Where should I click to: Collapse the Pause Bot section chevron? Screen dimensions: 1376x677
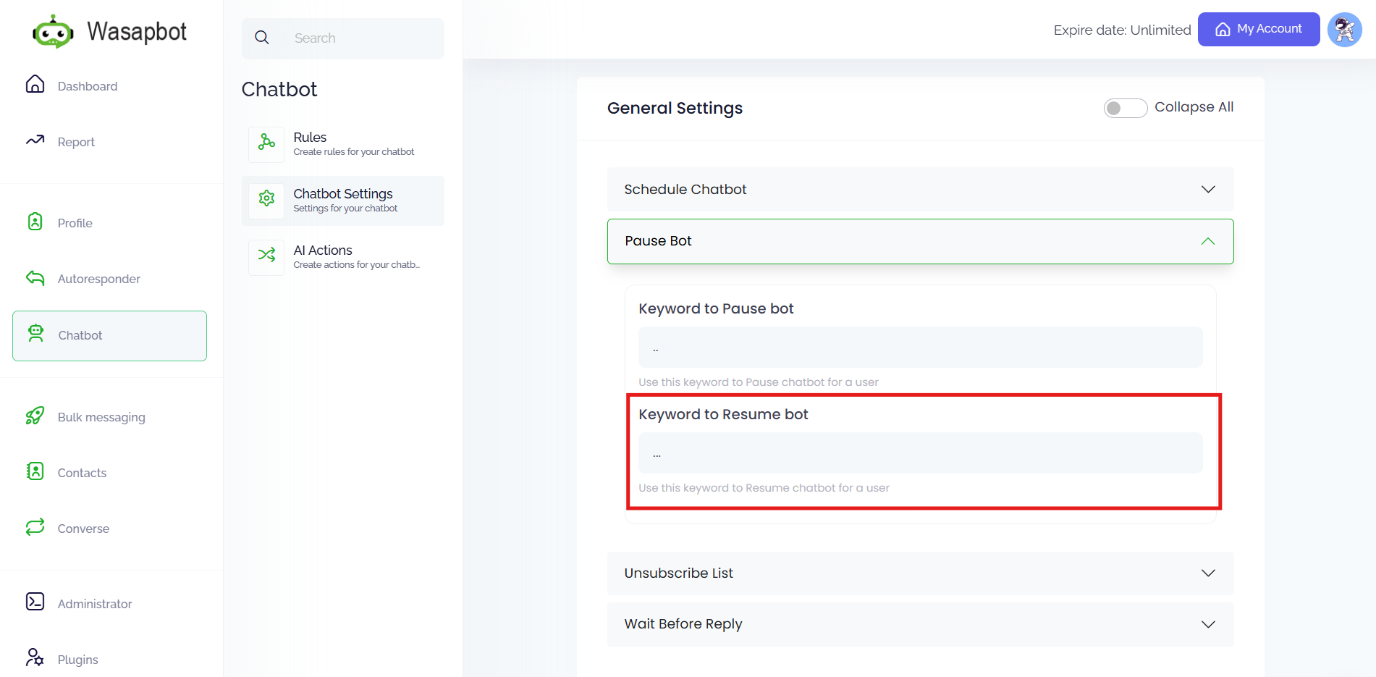(1208, 241)
